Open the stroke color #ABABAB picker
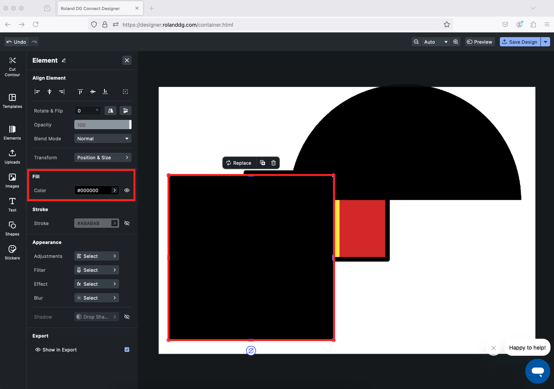This screenshot has width=554, height=389. click(x=96, y=223)
